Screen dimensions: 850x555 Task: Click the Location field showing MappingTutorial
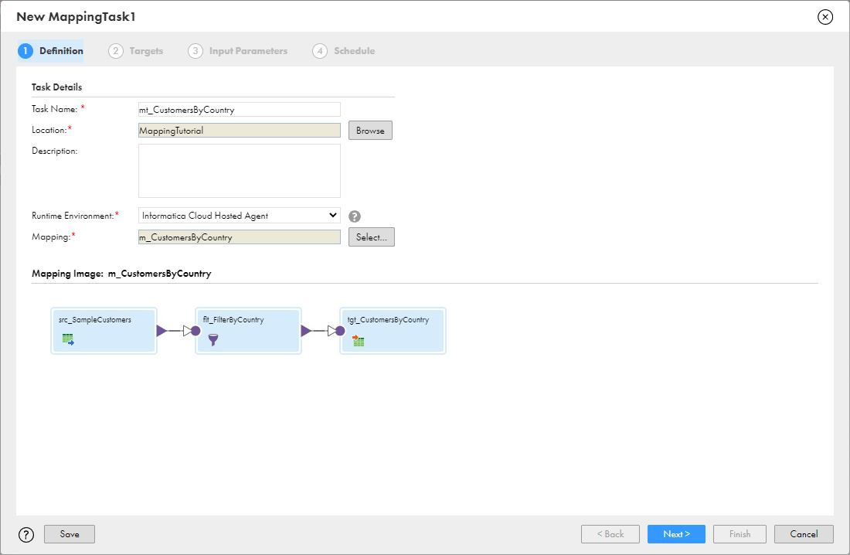tap(239, 130)
